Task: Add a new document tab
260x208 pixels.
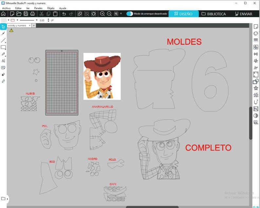Action: (x=34, y=26)
